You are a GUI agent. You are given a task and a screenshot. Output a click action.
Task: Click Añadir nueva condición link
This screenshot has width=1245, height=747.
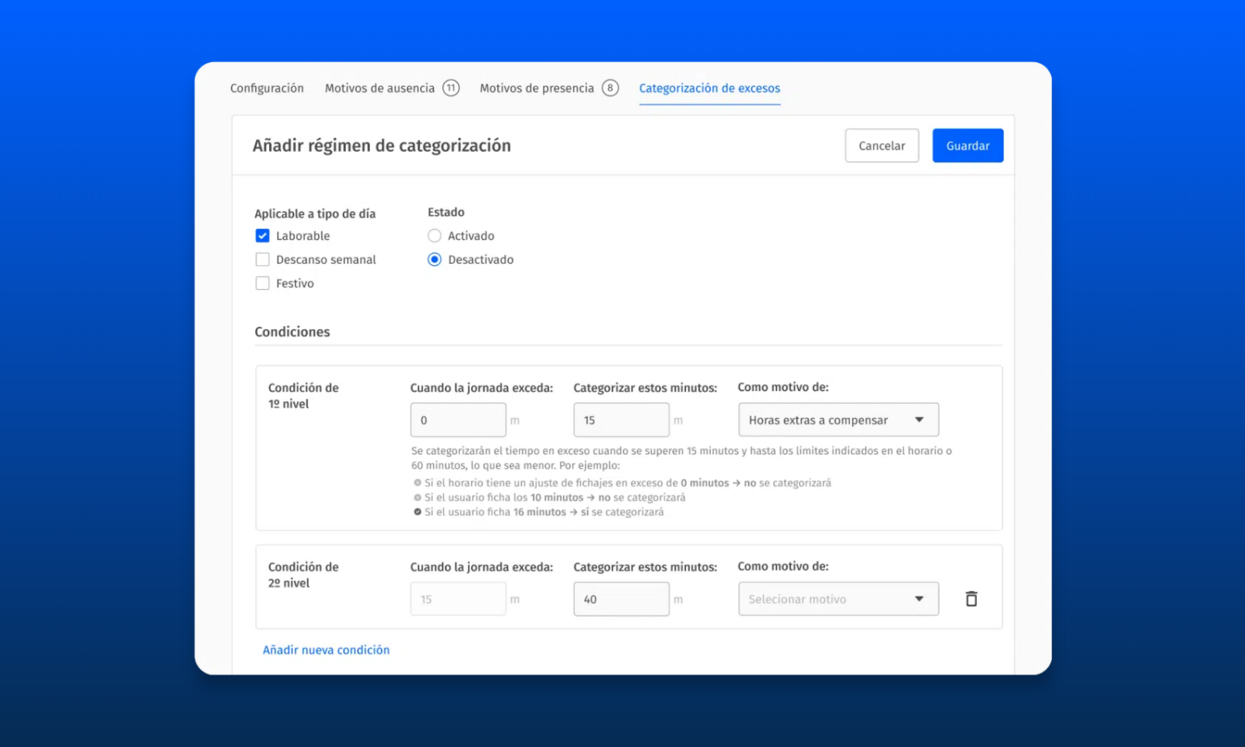[x=326, y=650]
